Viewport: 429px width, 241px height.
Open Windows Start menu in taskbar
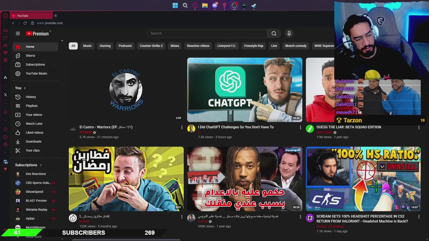click(x=175, y=5)
